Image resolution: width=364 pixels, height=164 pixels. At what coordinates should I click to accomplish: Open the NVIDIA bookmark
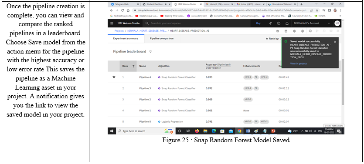(x=320, y=16)
